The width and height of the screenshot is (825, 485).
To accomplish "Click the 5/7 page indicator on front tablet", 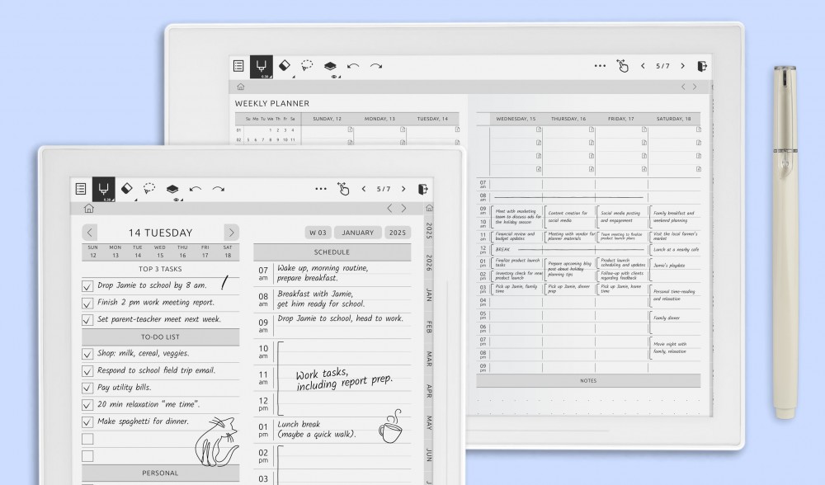I will tap(384, 189).
